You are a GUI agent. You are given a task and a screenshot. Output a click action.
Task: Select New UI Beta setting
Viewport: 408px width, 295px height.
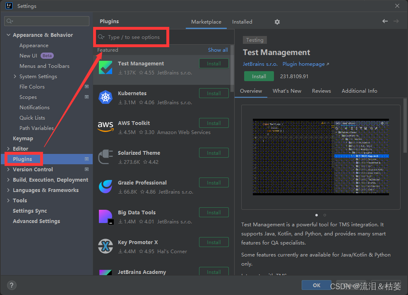[x=36, y=56]
